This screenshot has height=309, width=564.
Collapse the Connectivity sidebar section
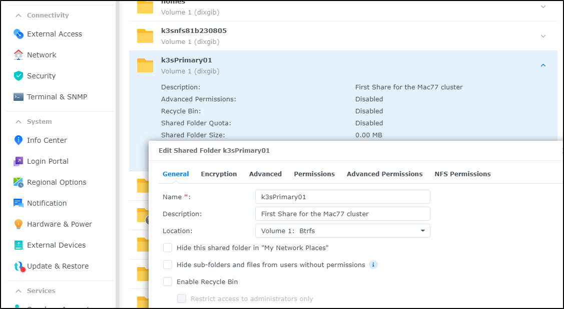tap(18, 15)
